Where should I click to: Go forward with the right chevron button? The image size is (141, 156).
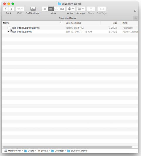11,9
